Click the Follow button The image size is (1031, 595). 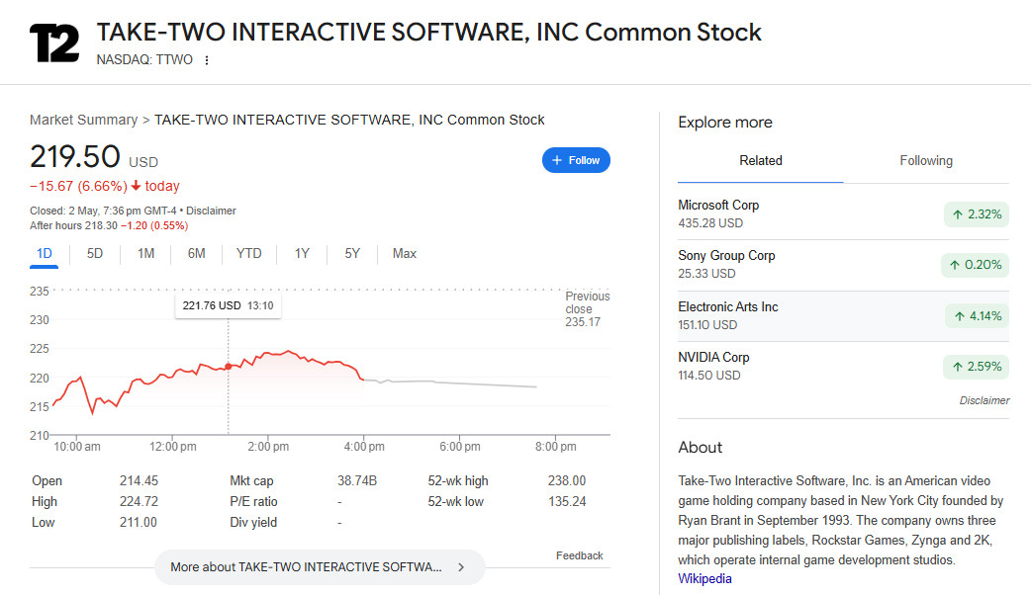click(x=576, y=160)
